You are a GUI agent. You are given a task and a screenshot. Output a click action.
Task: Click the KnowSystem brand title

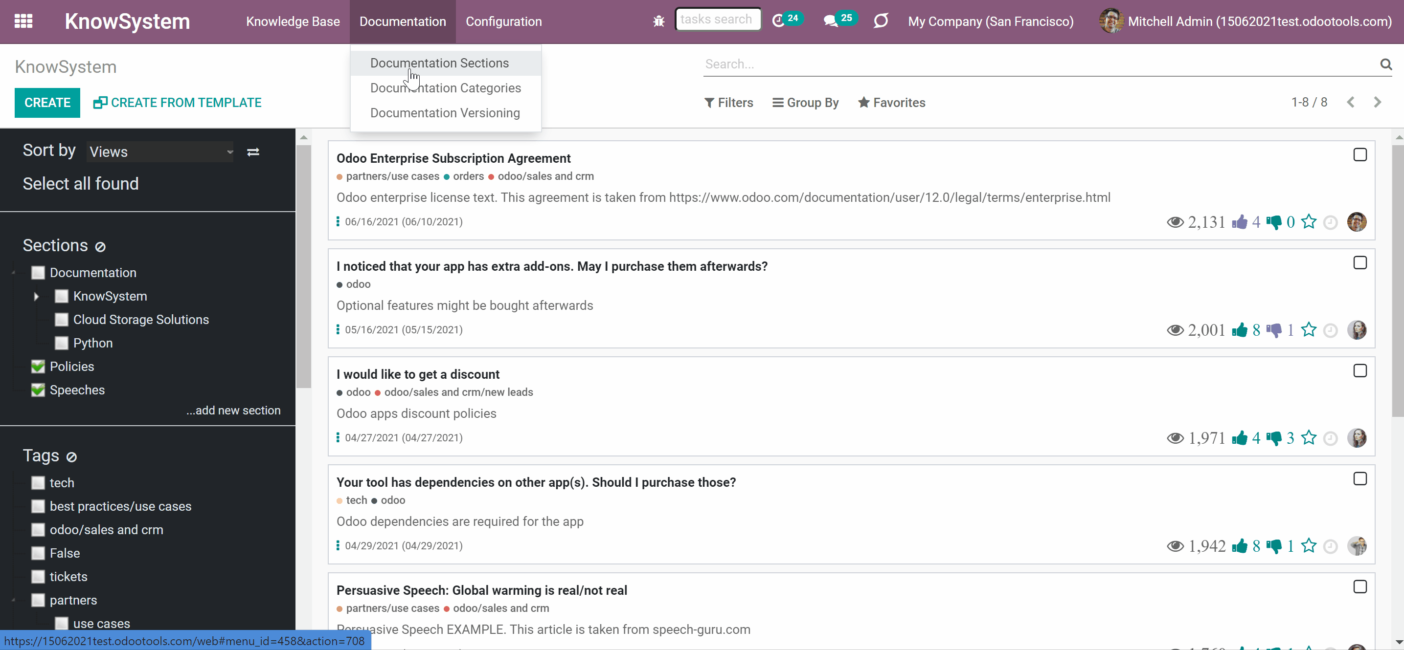tap(127, 21)
